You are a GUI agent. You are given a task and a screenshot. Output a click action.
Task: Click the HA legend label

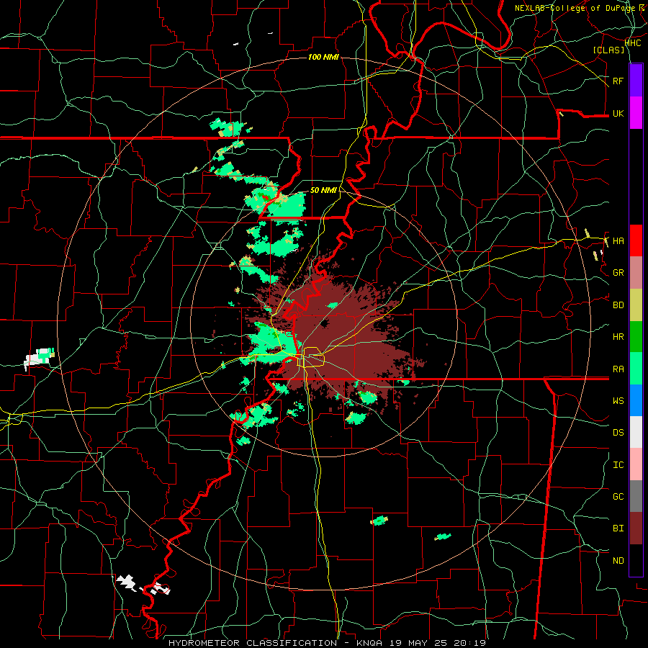[x=618, y=240]
